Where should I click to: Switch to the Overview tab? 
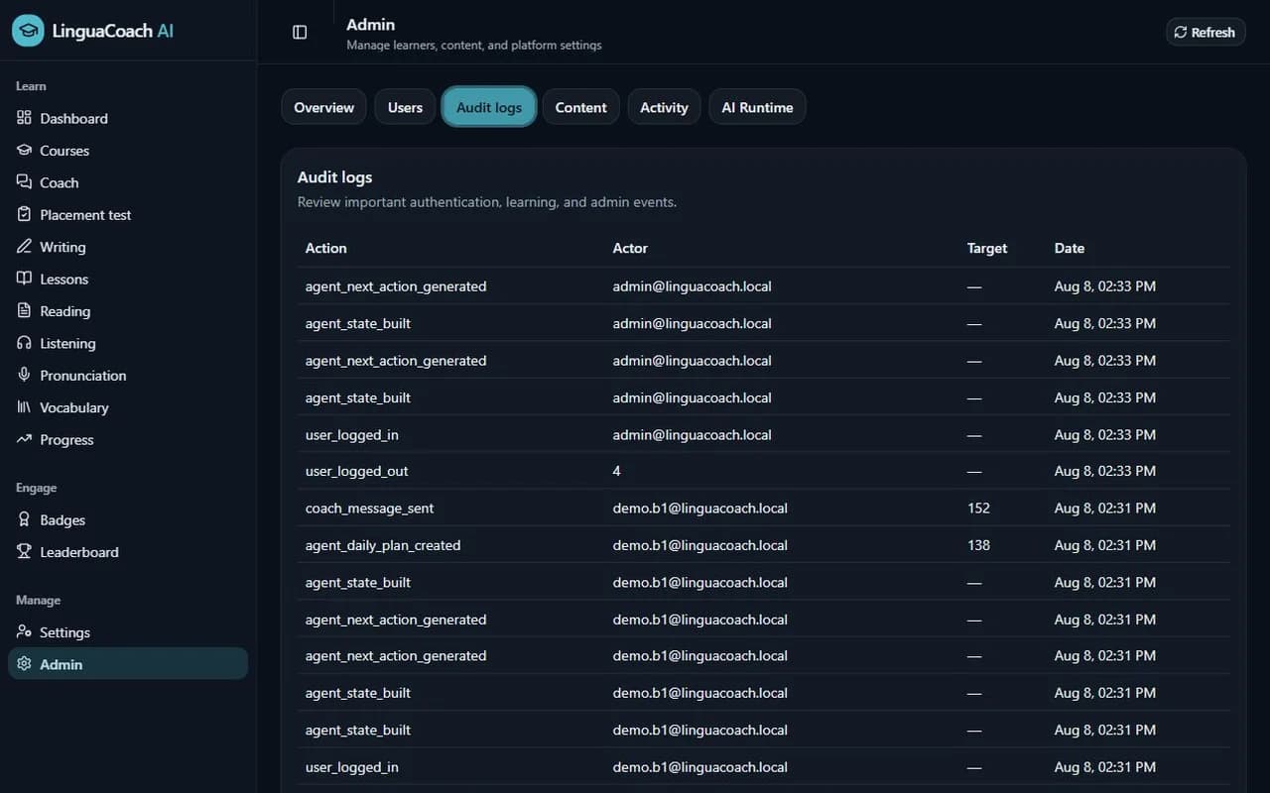point(323,107)
